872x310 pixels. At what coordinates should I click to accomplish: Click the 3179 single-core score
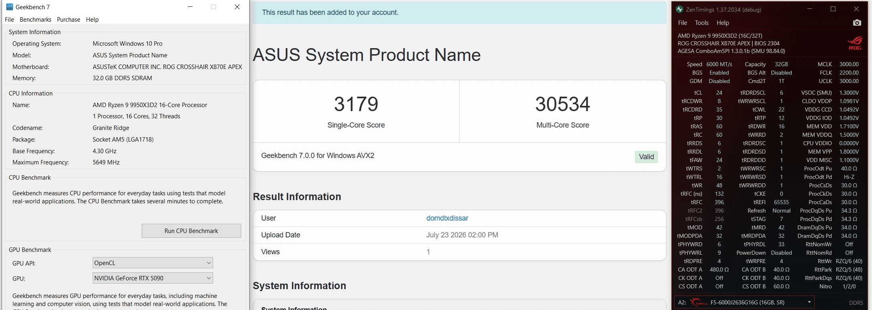[x=356, y=104]
